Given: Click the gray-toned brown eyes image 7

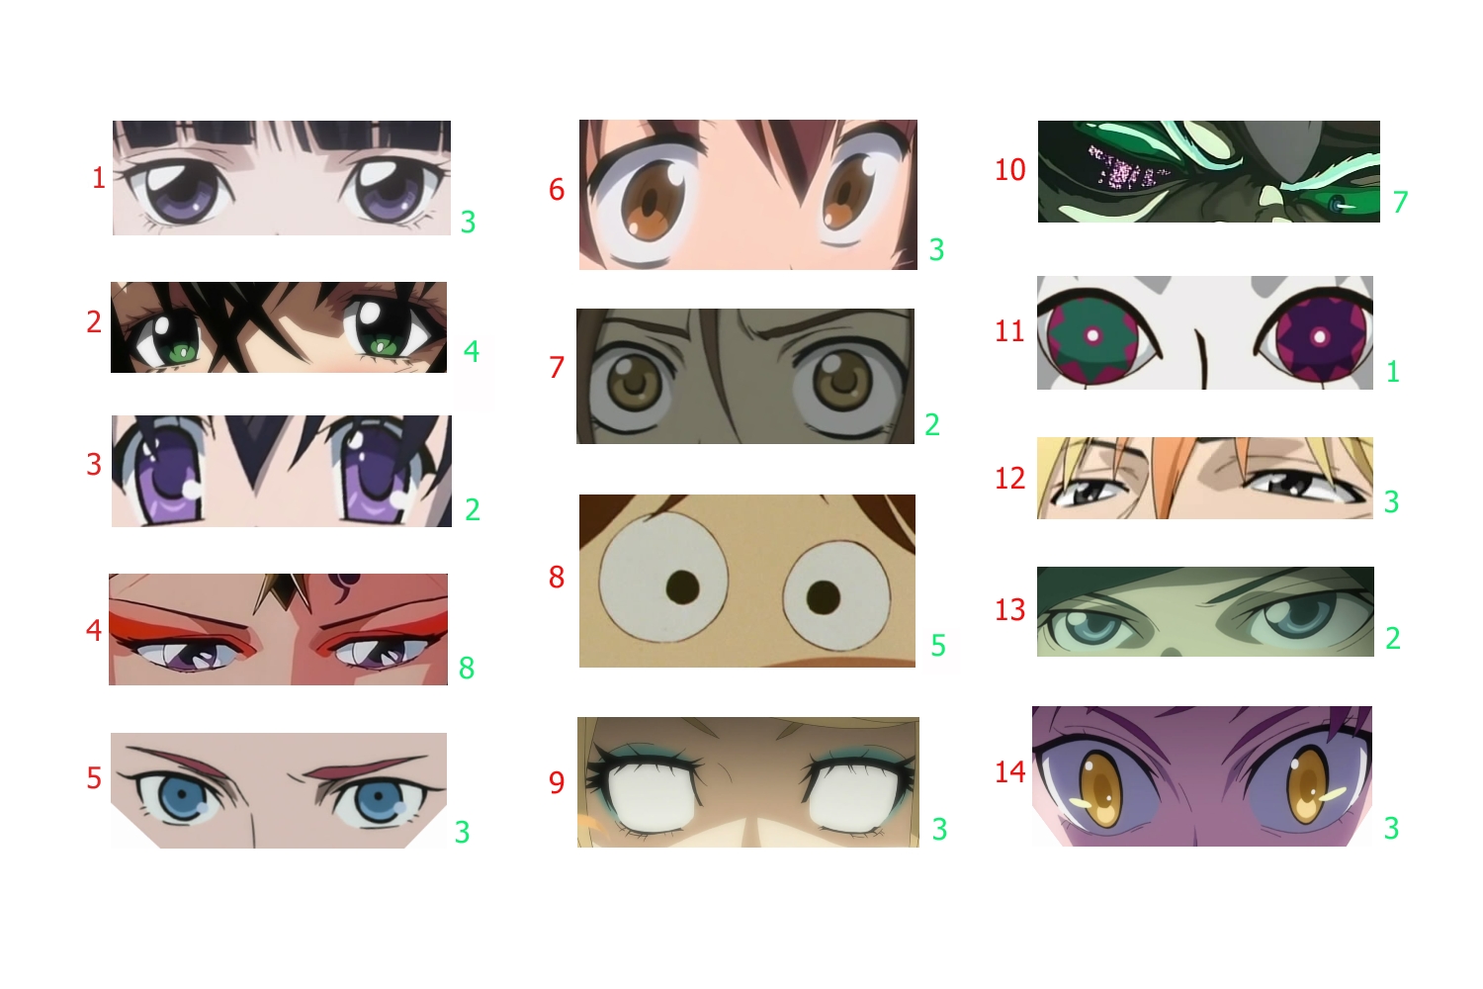Looking at the screenshot, I should [745, 376].
